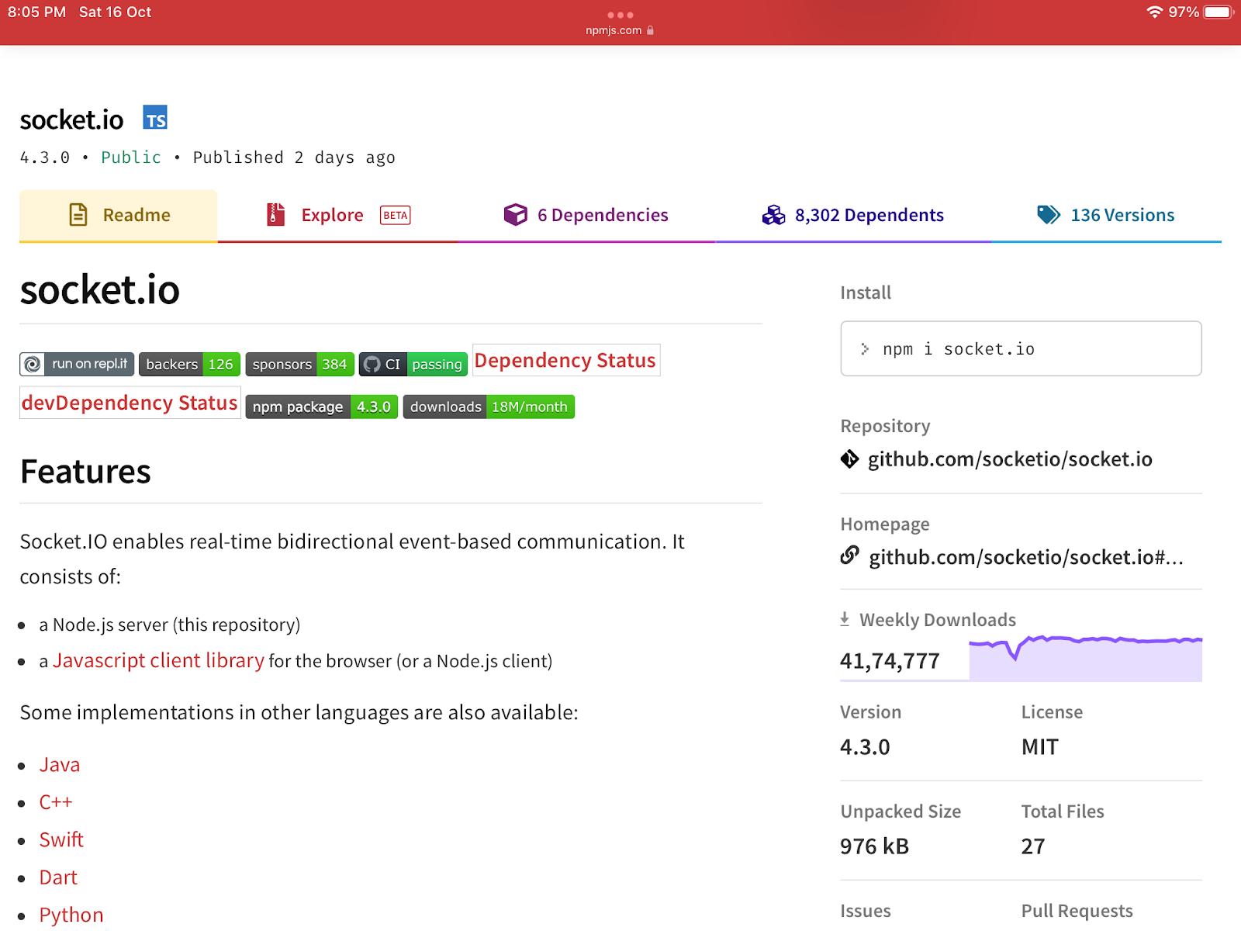Image resolution: width=1241 pixels, height=931 pixels.
Task: Open the Readme tab
Action: 119,216
